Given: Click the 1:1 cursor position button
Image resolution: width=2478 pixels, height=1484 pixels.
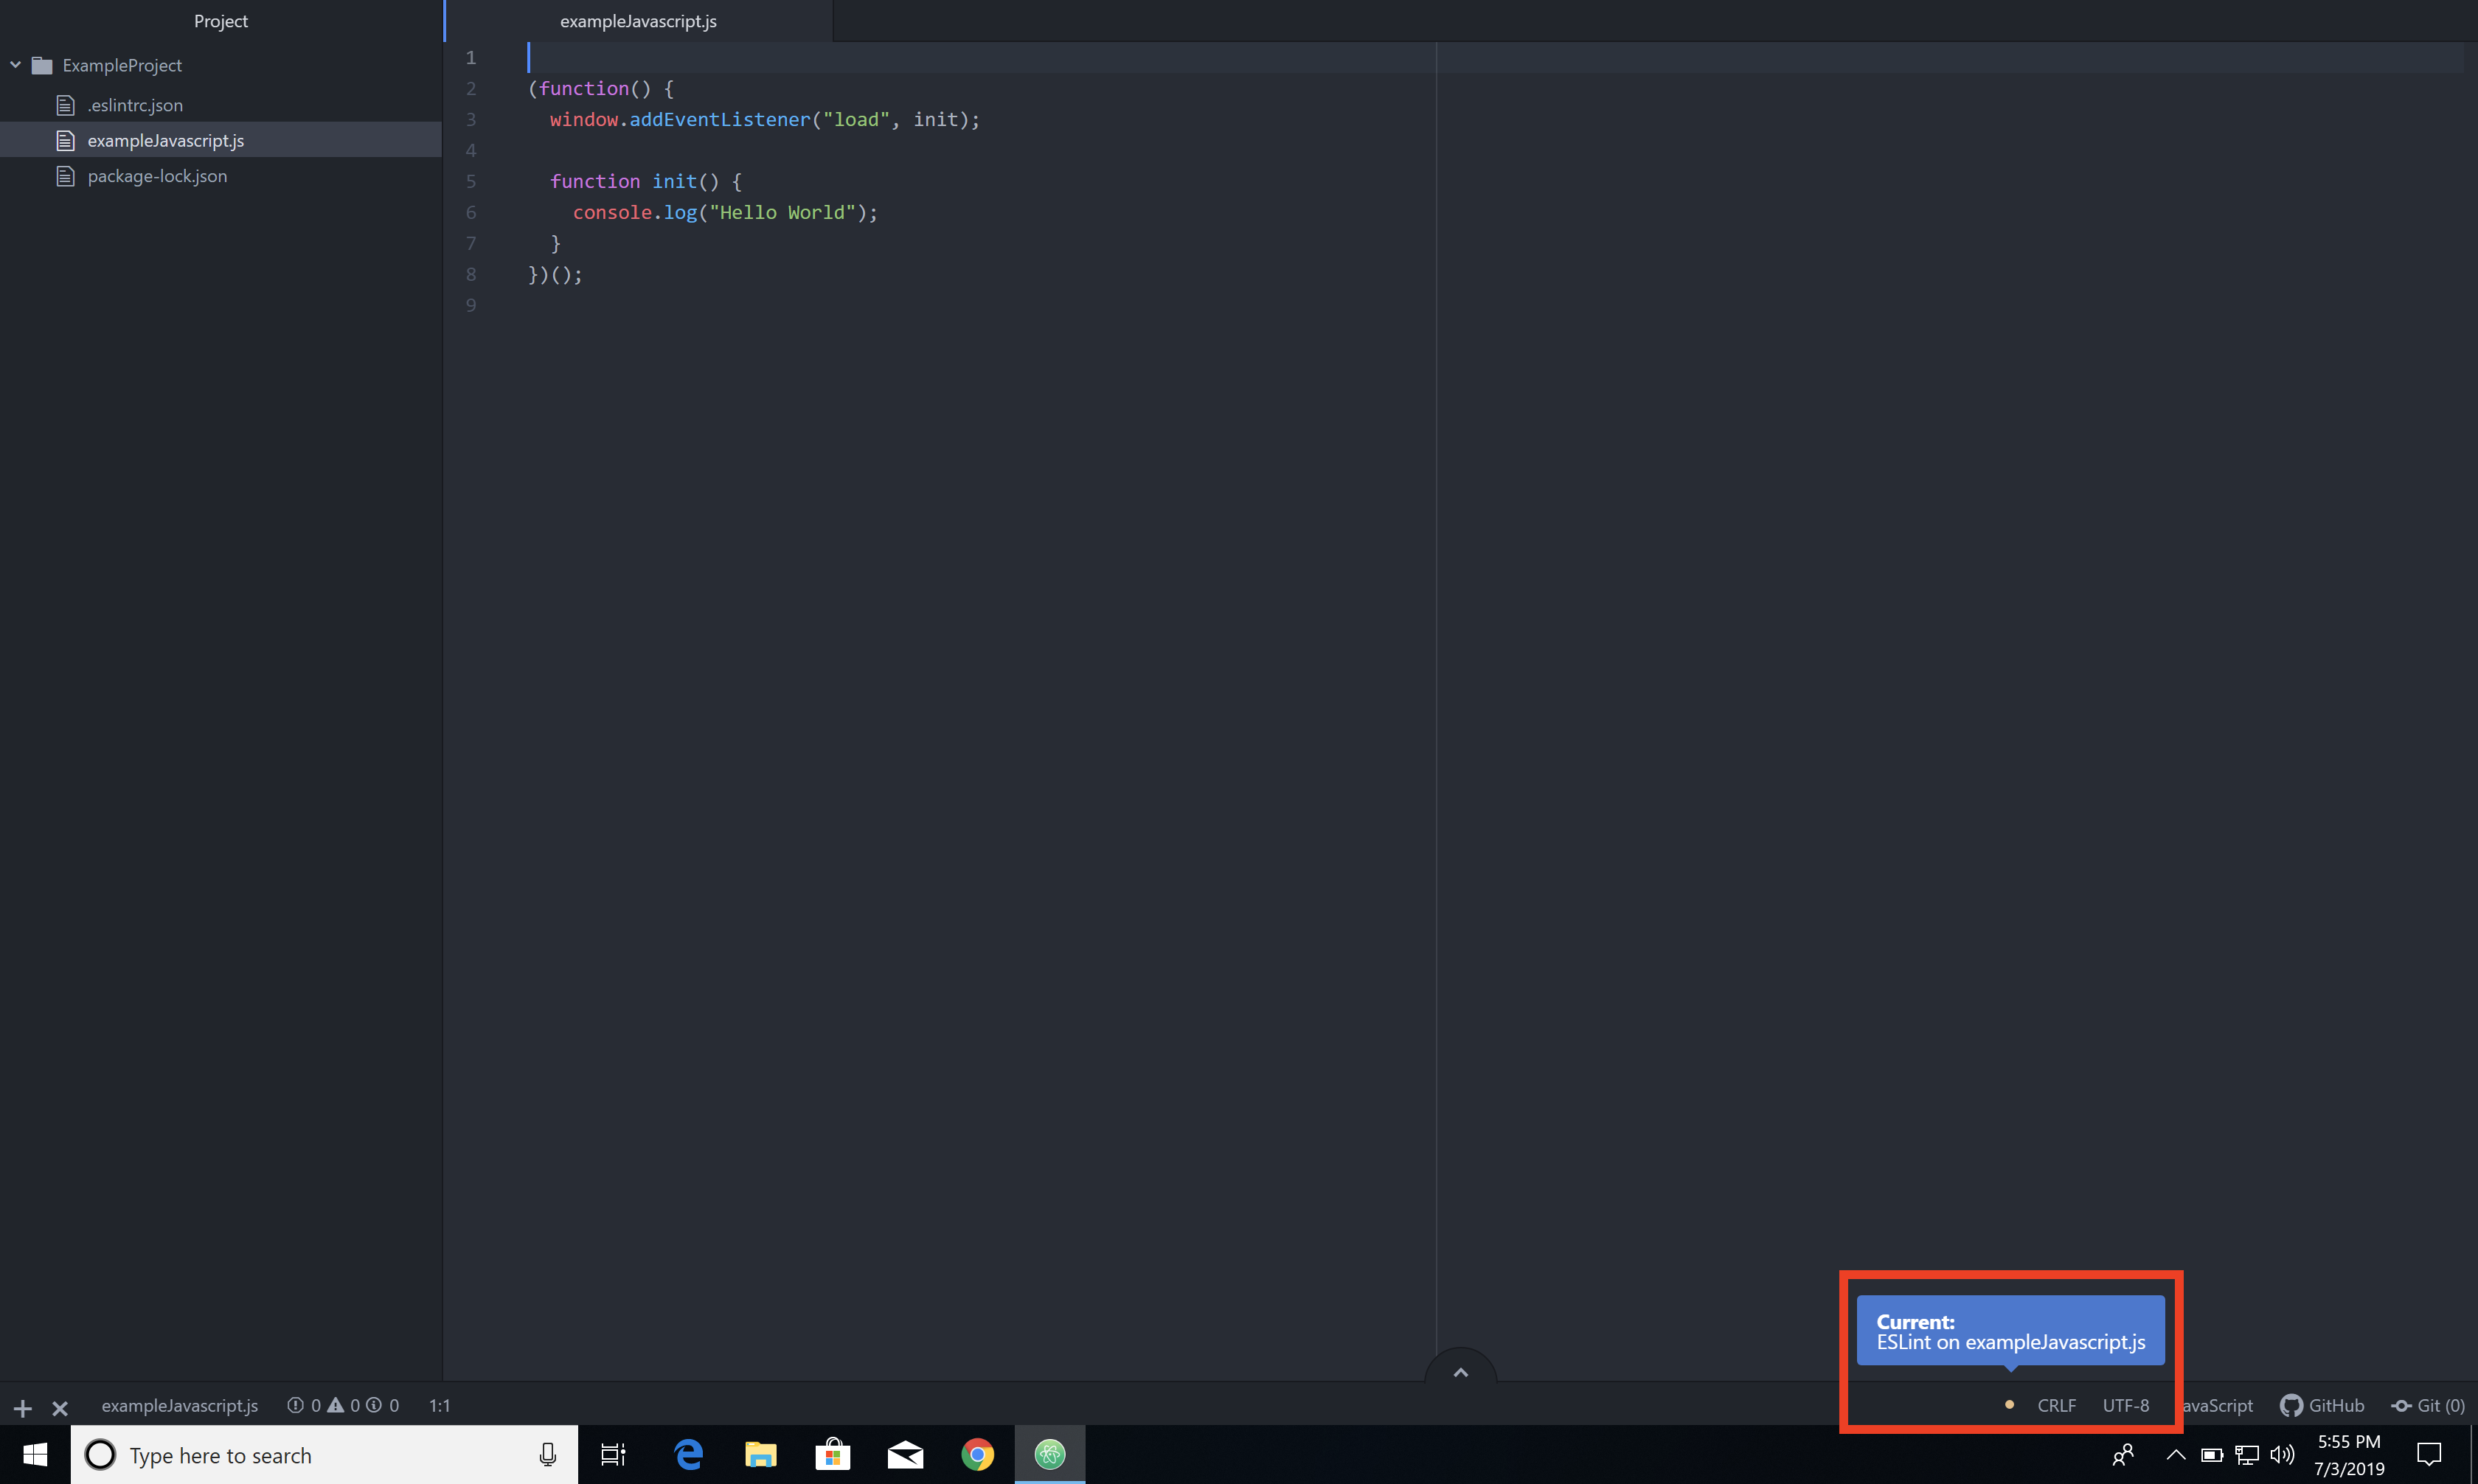Looking at the screenshot, I should click(x=439, y=1405).
